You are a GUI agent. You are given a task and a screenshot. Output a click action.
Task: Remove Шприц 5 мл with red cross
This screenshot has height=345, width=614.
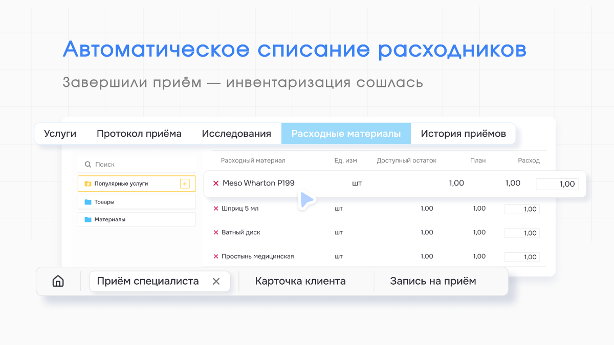click(215, 209)
